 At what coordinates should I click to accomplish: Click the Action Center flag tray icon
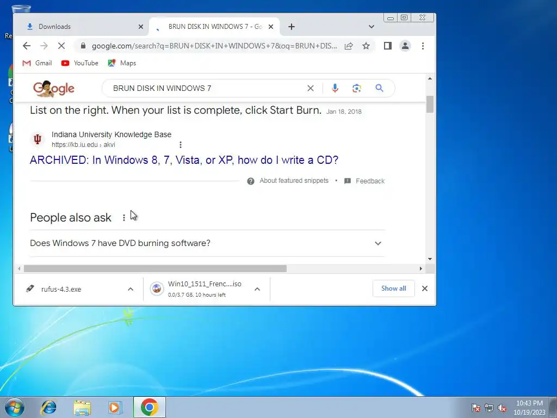[x=475, y=408]
